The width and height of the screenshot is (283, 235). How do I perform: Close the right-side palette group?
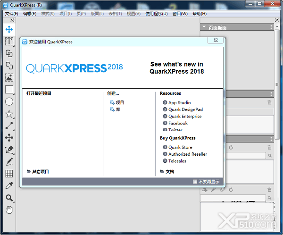coord(277,20)
